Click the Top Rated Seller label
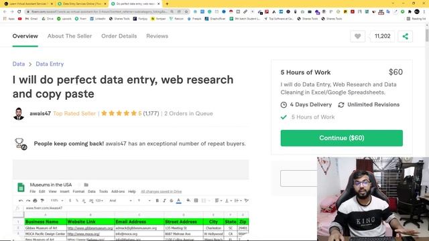 [x=74, y=113]
